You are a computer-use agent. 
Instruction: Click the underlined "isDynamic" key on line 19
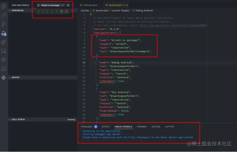coord(107,81)
